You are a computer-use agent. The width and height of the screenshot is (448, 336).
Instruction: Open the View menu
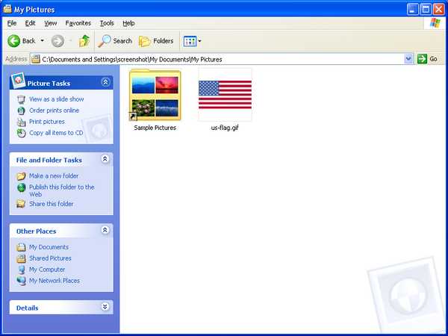click(51, 23)
